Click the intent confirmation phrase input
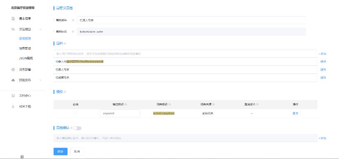 pos(185,138)
